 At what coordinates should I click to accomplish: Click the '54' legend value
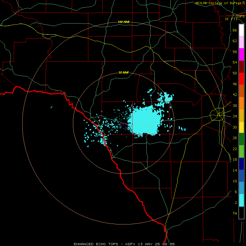[235, 62]
